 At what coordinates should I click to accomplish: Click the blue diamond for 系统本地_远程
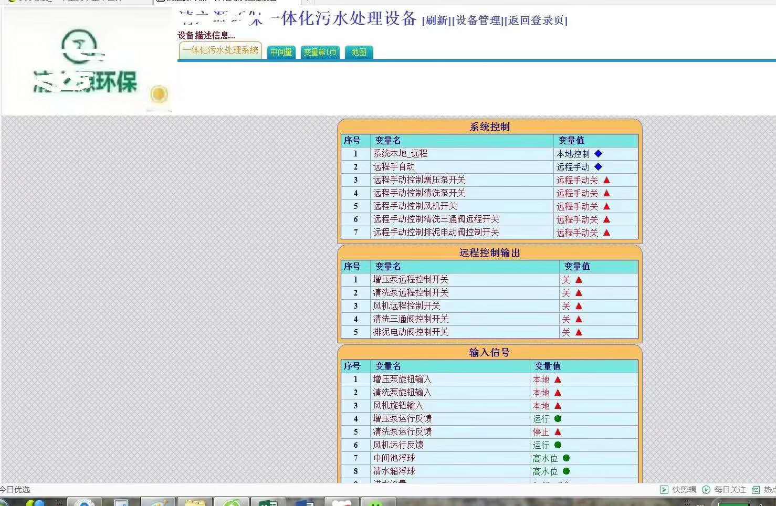[598, 154]
